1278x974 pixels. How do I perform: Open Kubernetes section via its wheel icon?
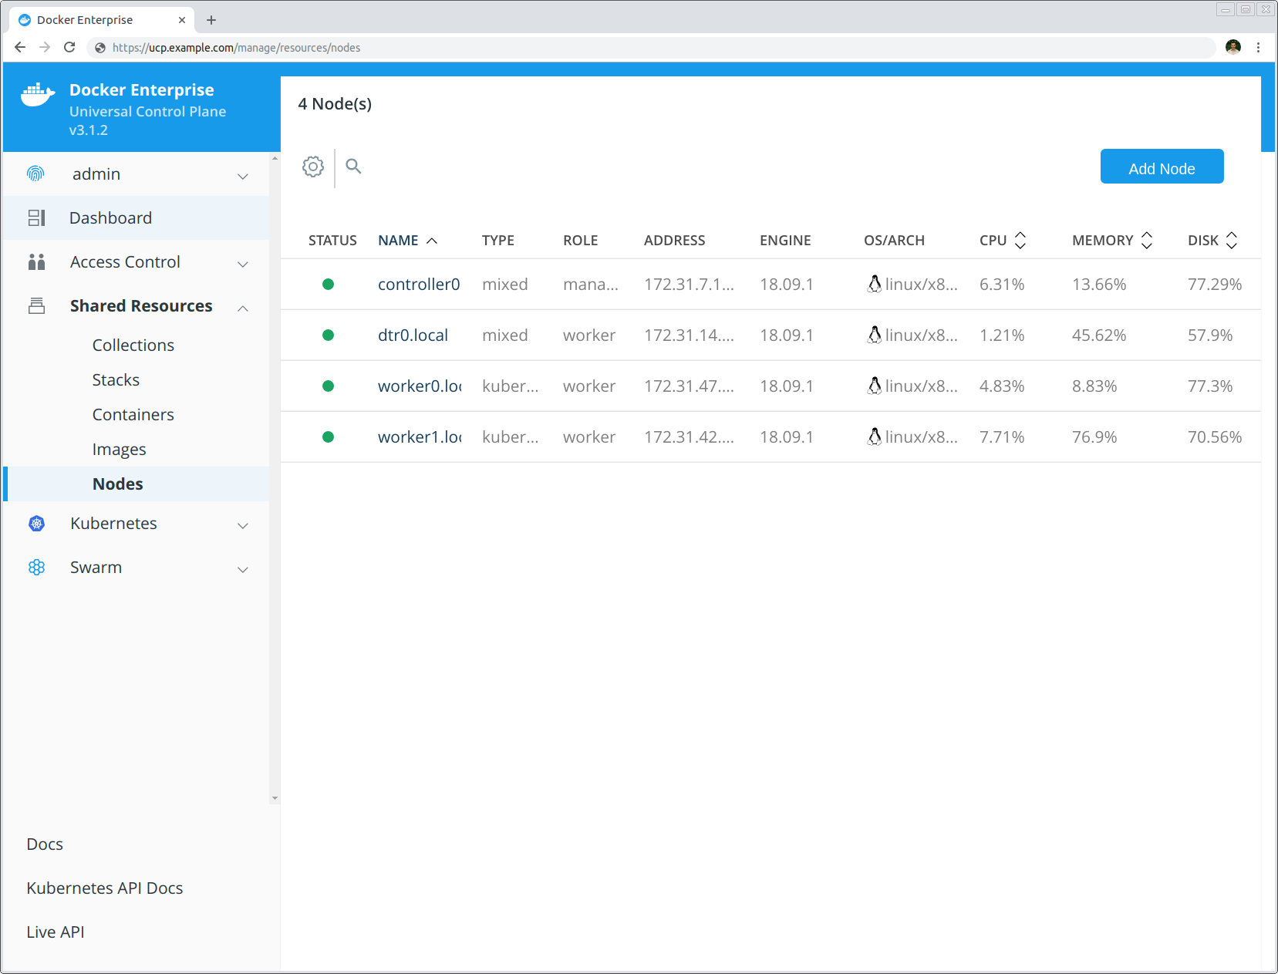pyautogui.click(x=36, y=524)
